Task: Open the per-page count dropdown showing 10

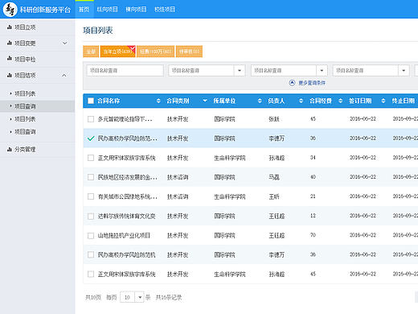Action: coord(140,297)
